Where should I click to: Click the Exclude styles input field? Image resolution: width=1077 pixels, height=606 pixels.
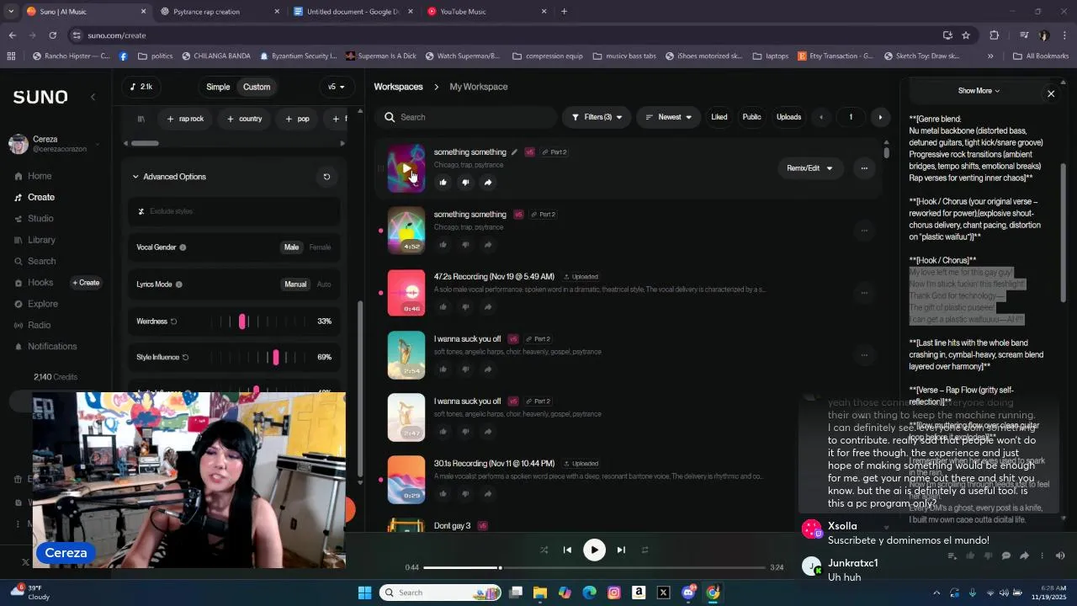[x=235, y=211]
